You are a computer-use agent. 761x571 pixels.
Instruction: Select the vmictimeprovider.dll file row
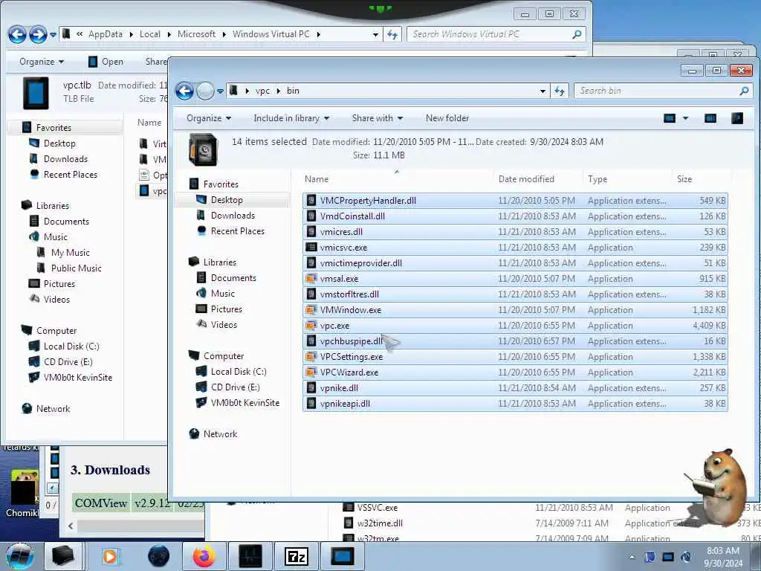pyautogui.click(x=515, y=263)
